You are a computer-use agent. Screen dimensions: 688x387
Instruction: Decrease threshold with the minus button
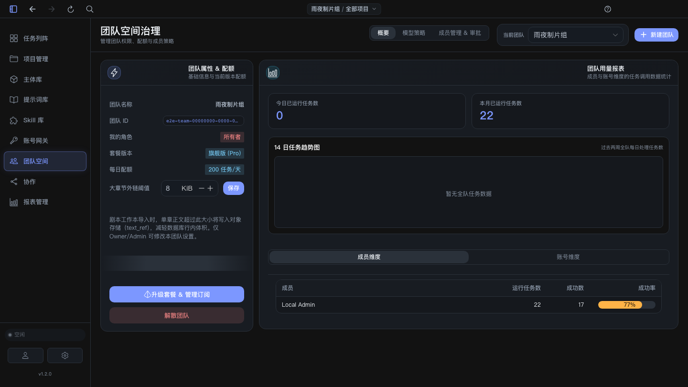202,188
